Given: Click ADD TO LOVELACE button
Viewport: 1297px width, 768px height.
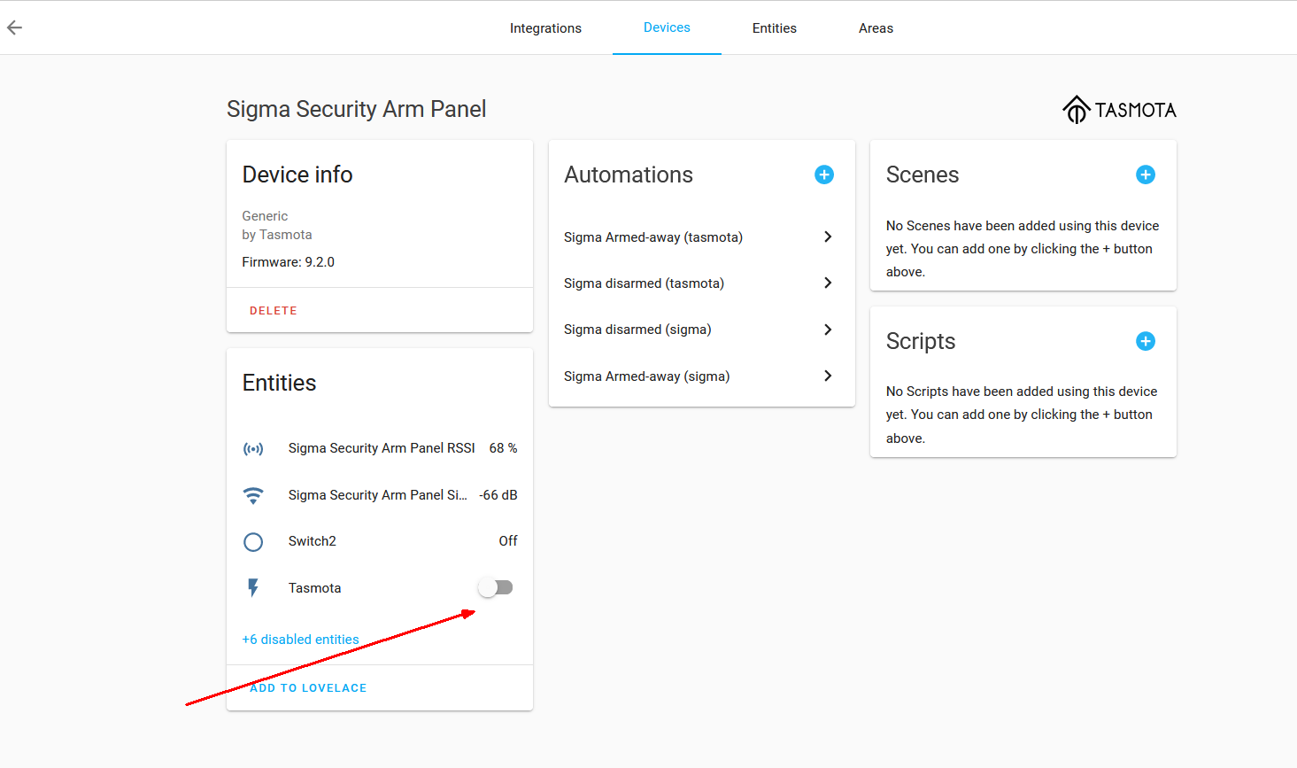Looking at the screenshot, I should coord(308,688).
